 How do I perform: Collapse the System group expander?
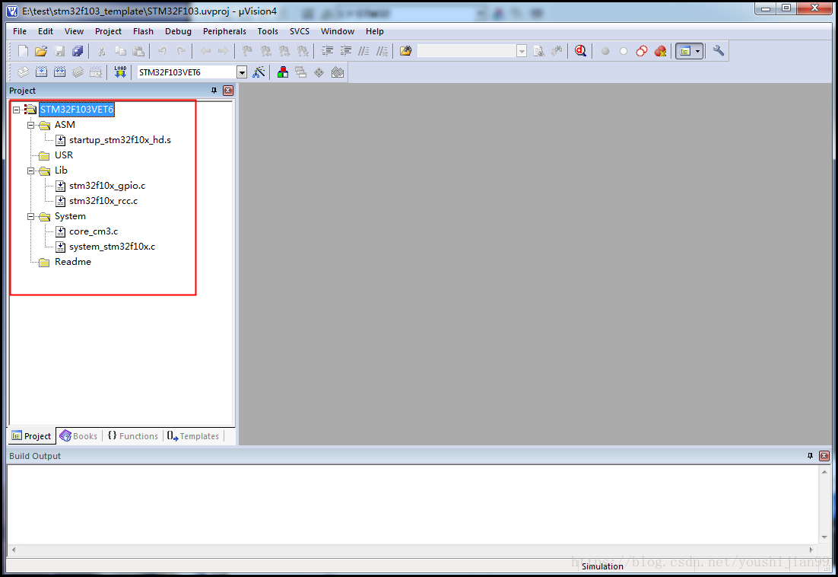31,217
